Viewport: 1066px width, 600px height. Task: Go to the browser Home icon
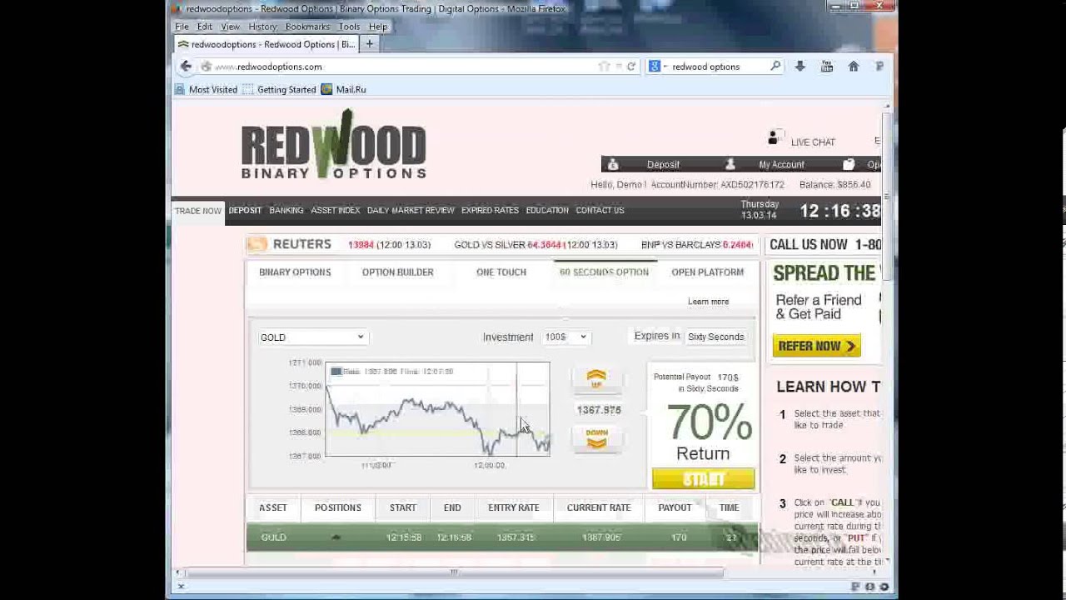pyautogui.click(x=853, y=67)
